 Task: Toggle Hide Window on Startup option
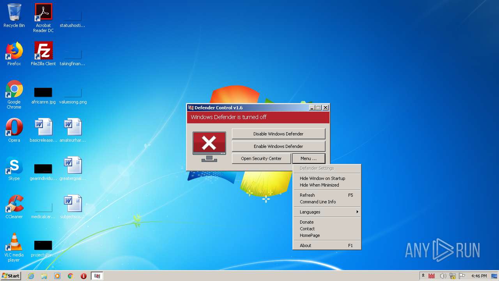[x=327, y=178]
